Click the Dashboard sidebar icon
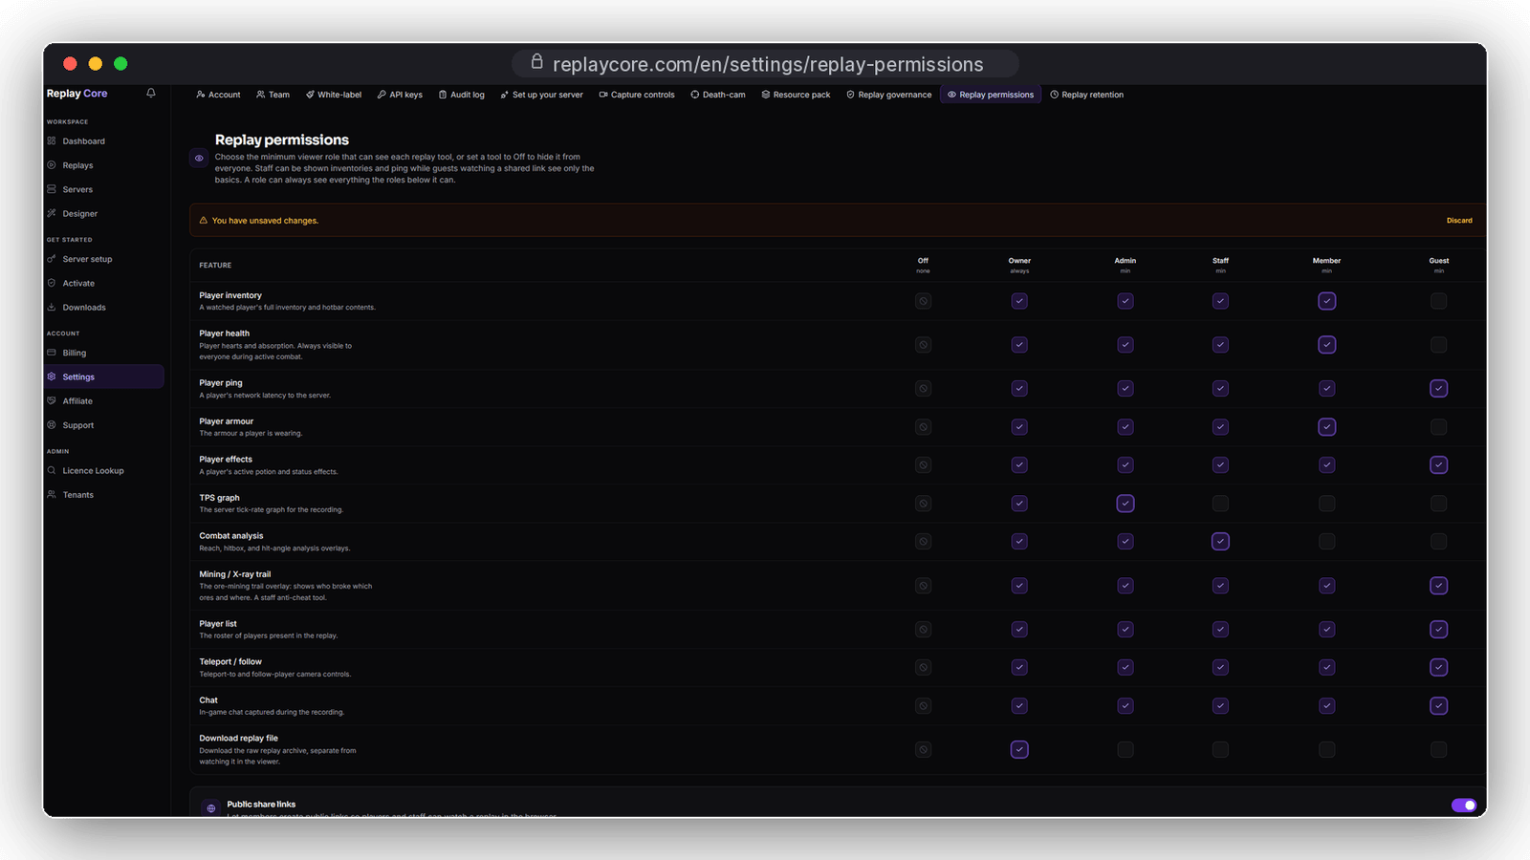The image size is (1530, 860). tap(52, 140)
